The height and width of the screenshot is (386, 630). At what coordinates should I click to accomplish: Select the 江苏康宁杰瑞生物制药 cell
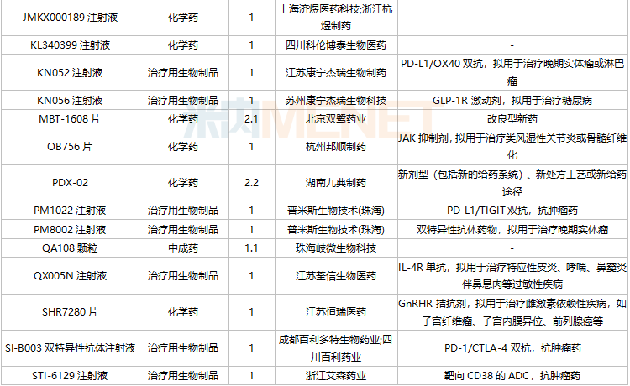click(x=336, y=73)
